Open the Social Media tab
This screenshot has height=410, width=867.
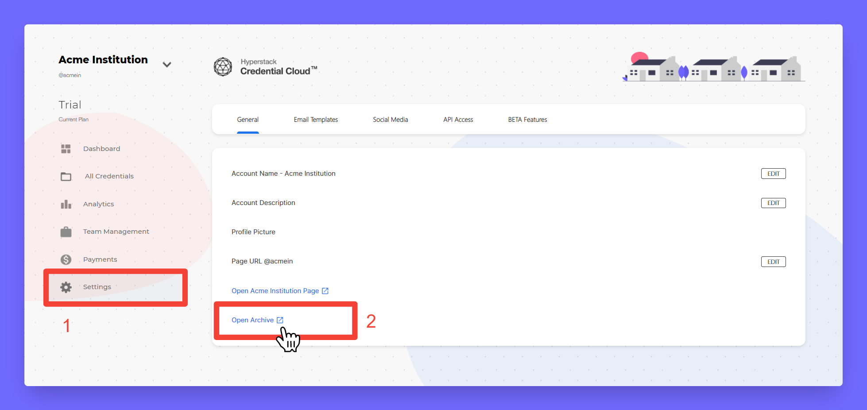click(x=390, y=120)
